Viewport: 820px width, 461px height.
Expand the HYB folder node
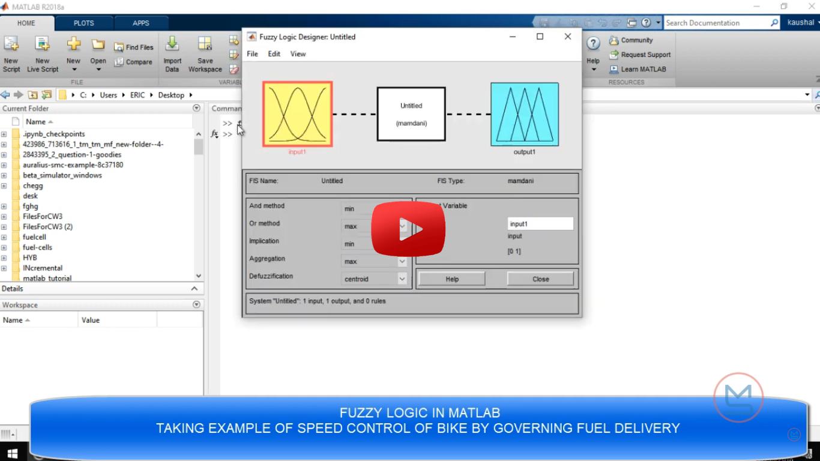pos(4,258)
